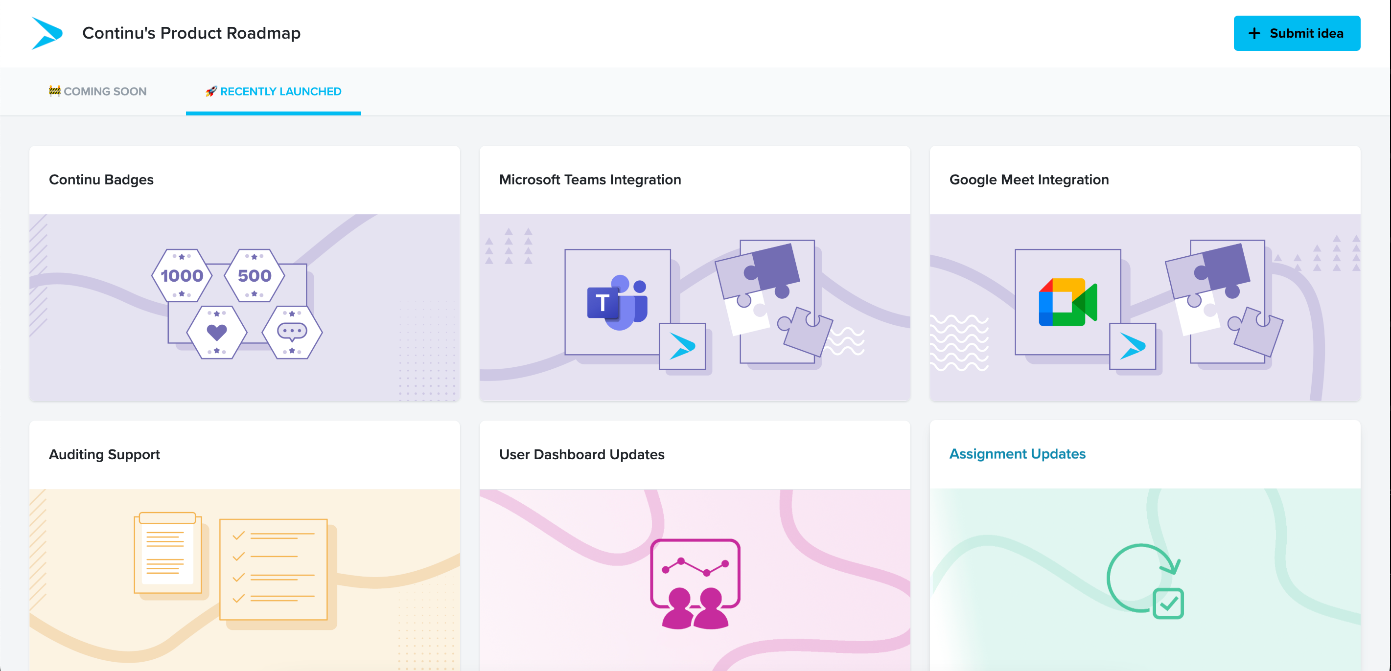Screen dimensions: 1391x671
Task: Open Google Meet Integration card title
Action: [1029, 179]
